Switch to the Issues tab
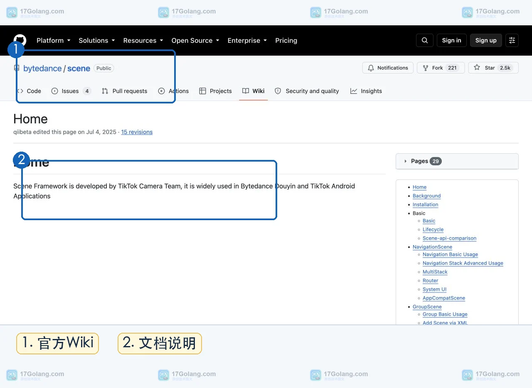The width and height of the screenshot is (532, 388). (71, 91)
